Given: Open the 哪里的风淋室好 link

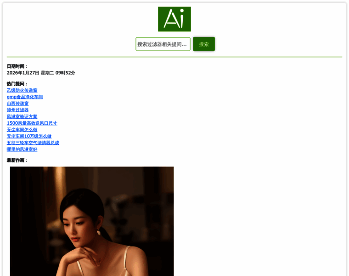Looking at the screenshot, I should click(22, 149).
